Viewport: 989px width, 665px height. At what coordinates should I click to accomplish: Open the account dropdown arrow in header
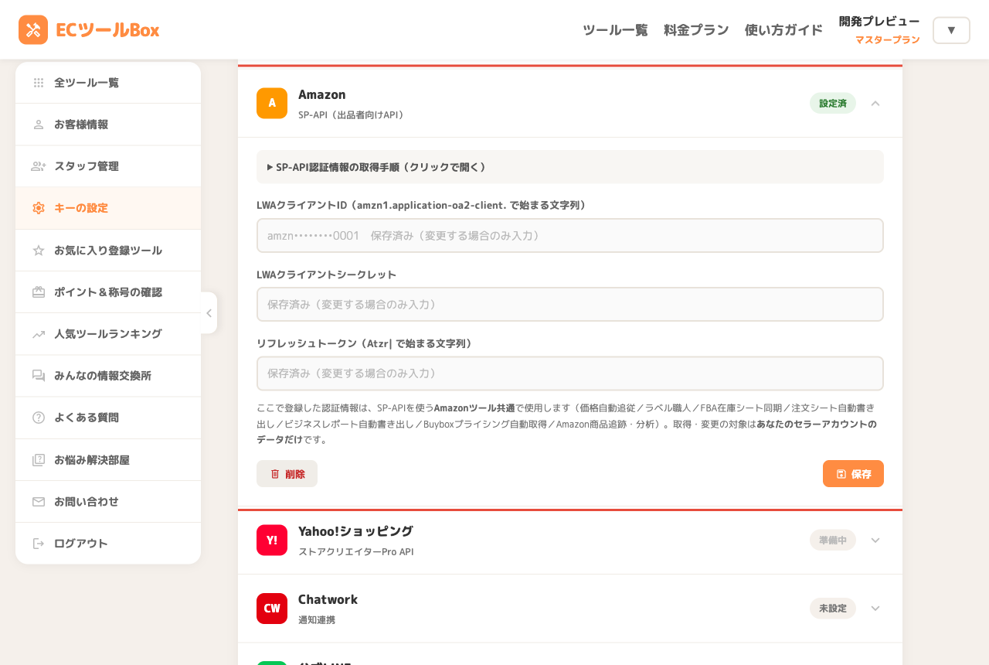(x=951, y=30)
